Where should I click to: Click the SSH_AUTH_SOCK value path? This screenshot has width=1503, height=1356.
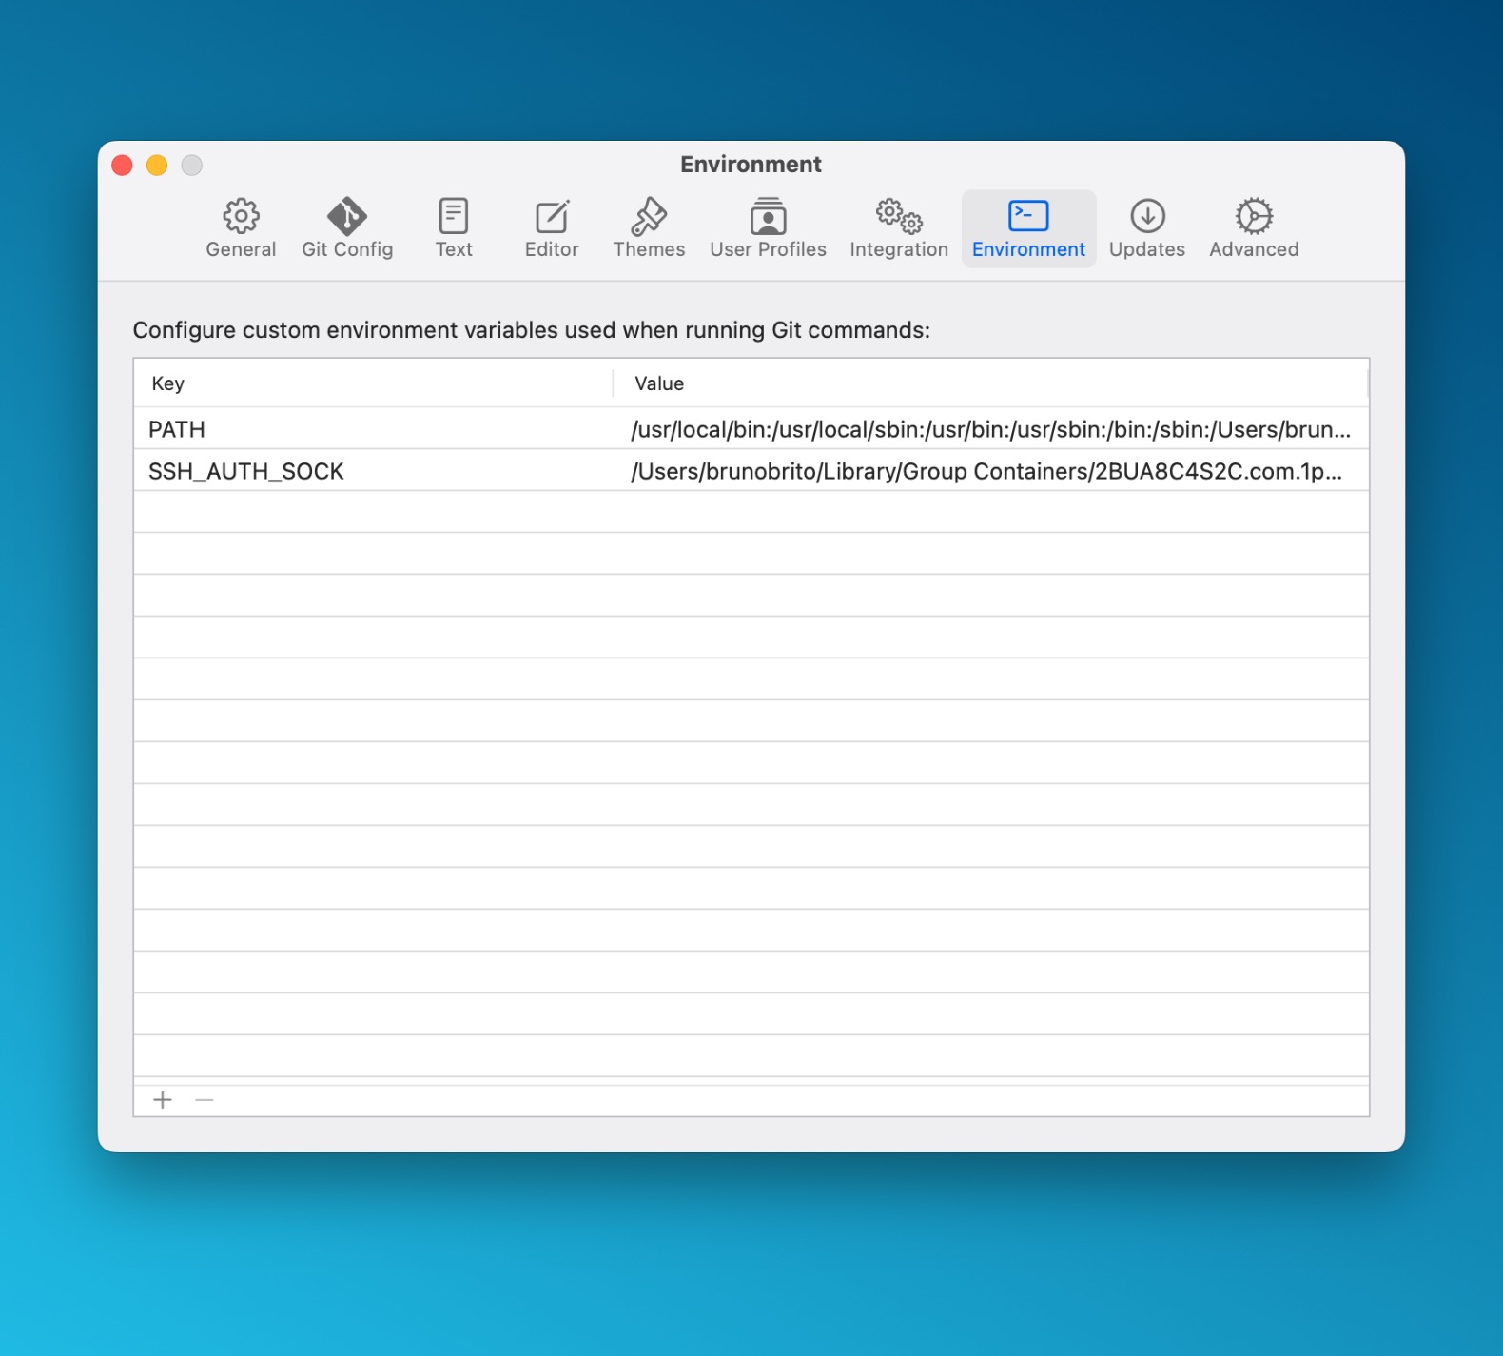[x=986, y=471]
